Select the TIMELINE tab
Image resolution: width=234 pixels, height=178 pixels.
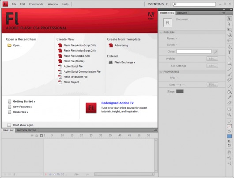8,130
